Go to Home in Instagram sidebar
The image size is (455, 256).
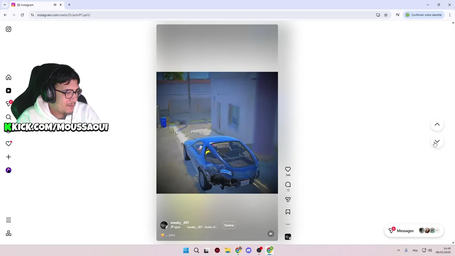tap(9, 78)
